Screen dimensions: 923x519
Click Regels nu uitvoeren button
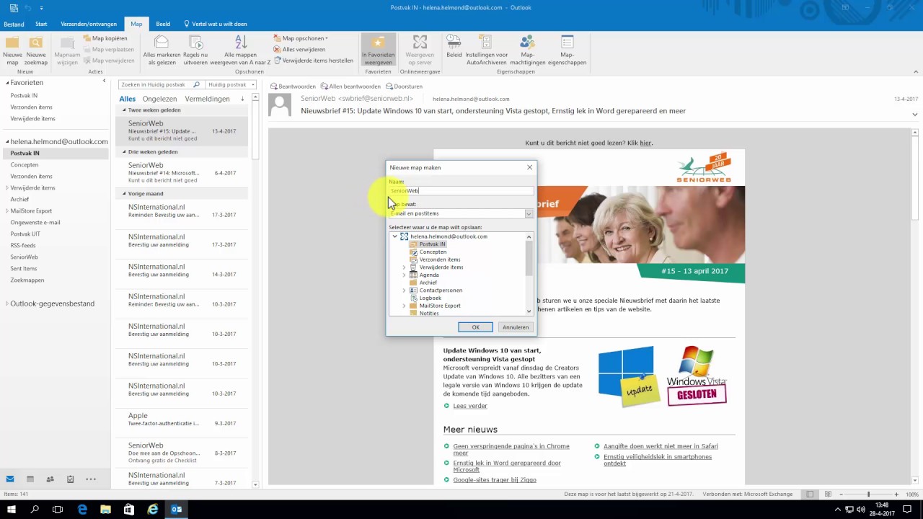(x=195, y=50)
